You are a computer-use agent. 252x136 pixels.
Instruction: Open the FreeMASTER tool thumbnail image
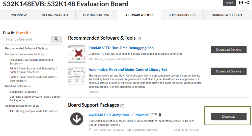[77, 54]
